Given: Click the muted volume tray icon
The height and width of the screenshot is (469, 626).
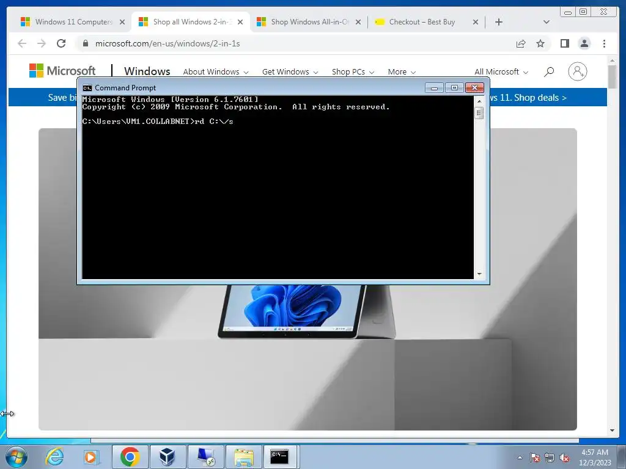Looking at the screenshot, I should click(564, 458).
